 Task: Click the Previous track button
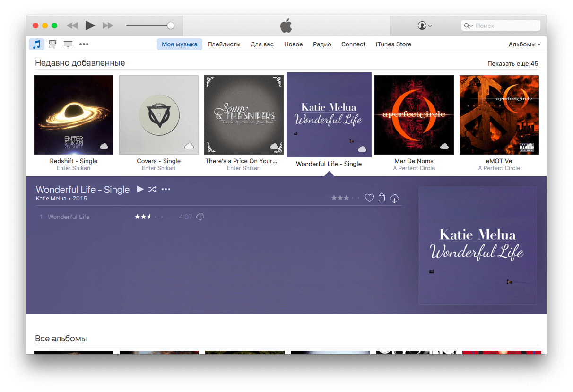point(72,26)
